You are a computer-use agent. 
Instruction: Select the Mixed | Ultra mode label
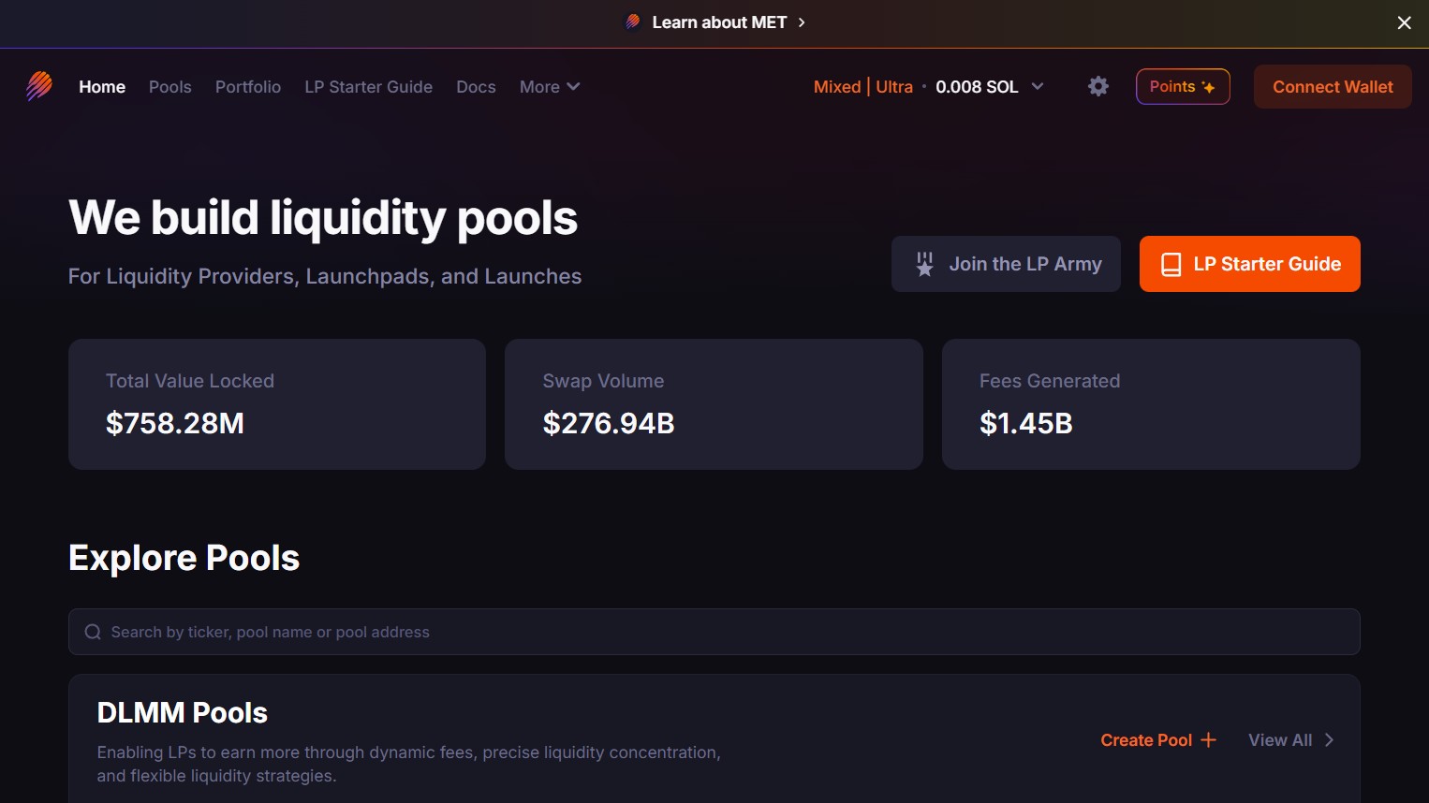(862, 87)
